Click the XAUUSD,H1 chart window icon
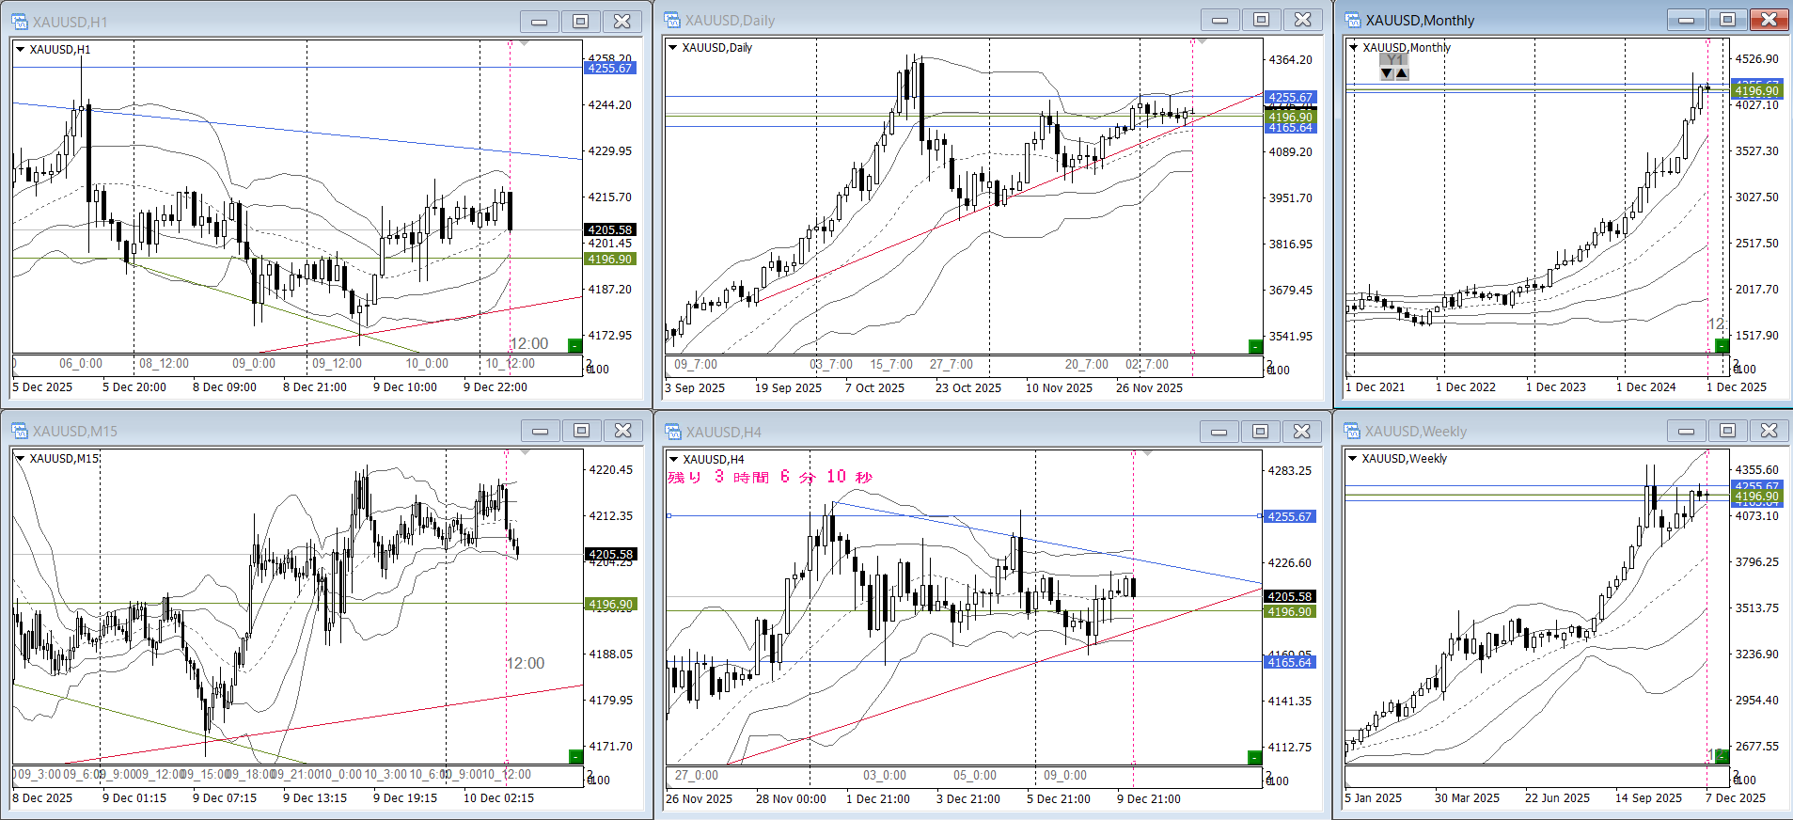 [19, 21]
